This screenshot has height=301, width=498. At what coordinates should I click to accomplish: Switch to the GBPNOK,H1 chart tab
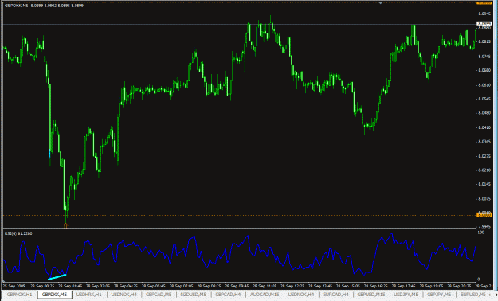[x=20, y=295]
